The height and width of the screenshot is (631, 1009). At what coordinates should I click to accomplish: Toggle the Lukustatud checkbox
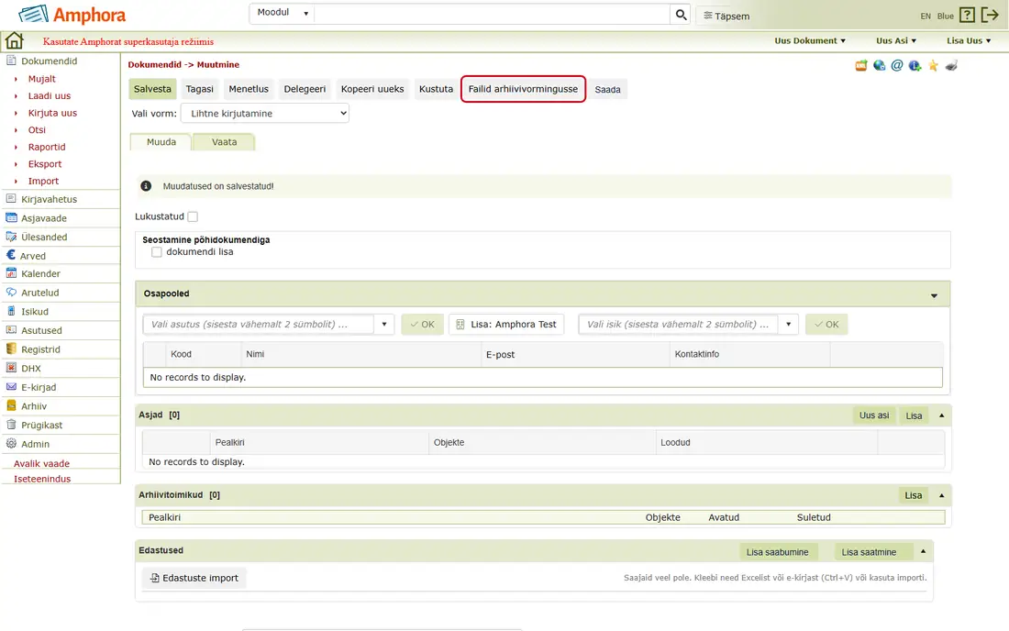pyautogui.click(x=193, y=216)
